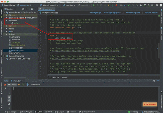This screenshot has height=113, width=163.
Task: Click the editor horizontal scrollbar
Action: pyautogui.click(x=88, y=75)
